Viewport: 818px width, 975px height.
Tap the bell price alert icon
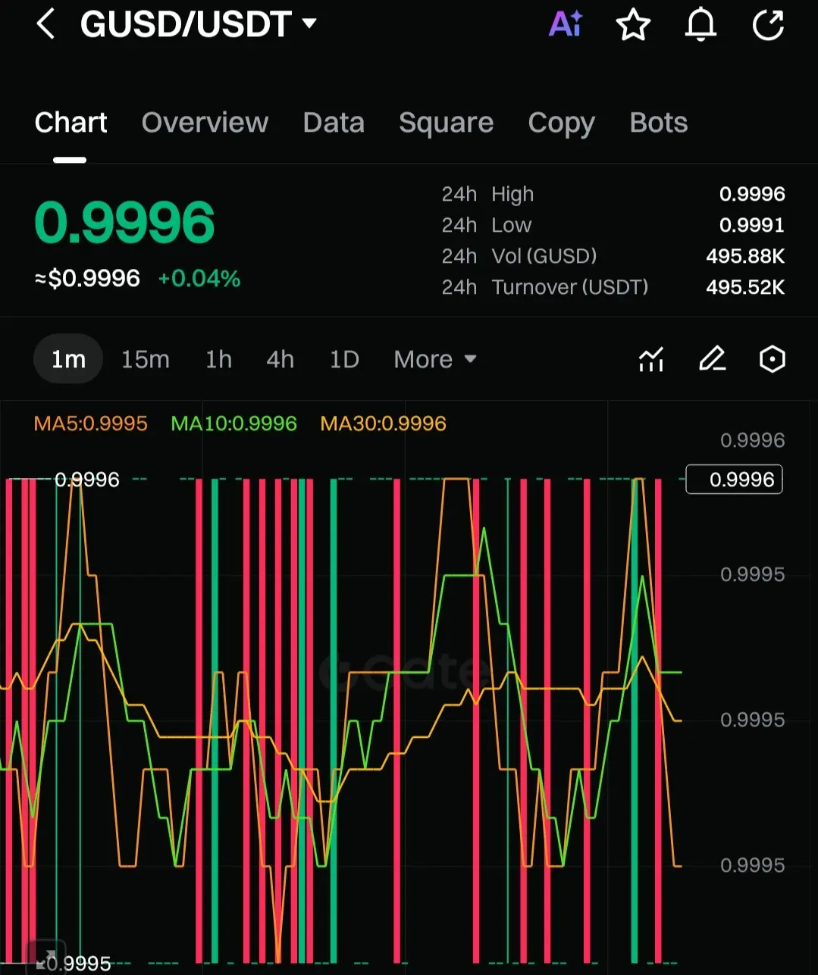700,25
